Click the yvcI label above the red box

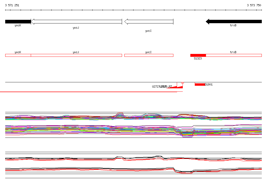148,52
